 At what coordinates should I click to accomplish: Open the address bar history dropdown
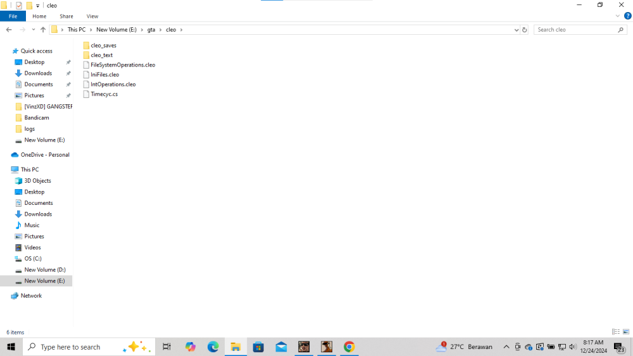click(x=516, y=30)
